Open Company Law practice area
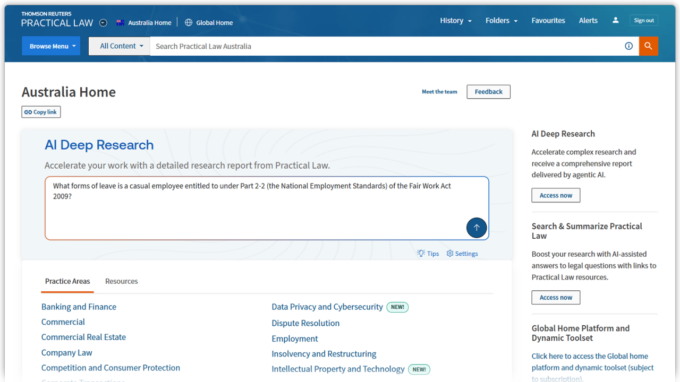This screenshot has width=680, height=382. coord(67,353)
